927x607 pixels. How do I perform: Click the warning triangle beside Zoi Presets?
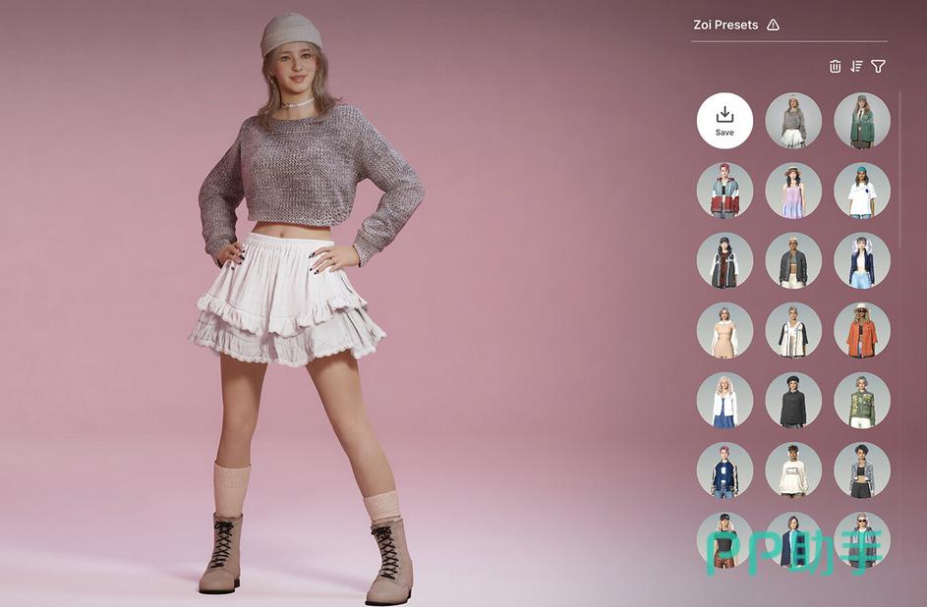(773, 25)
